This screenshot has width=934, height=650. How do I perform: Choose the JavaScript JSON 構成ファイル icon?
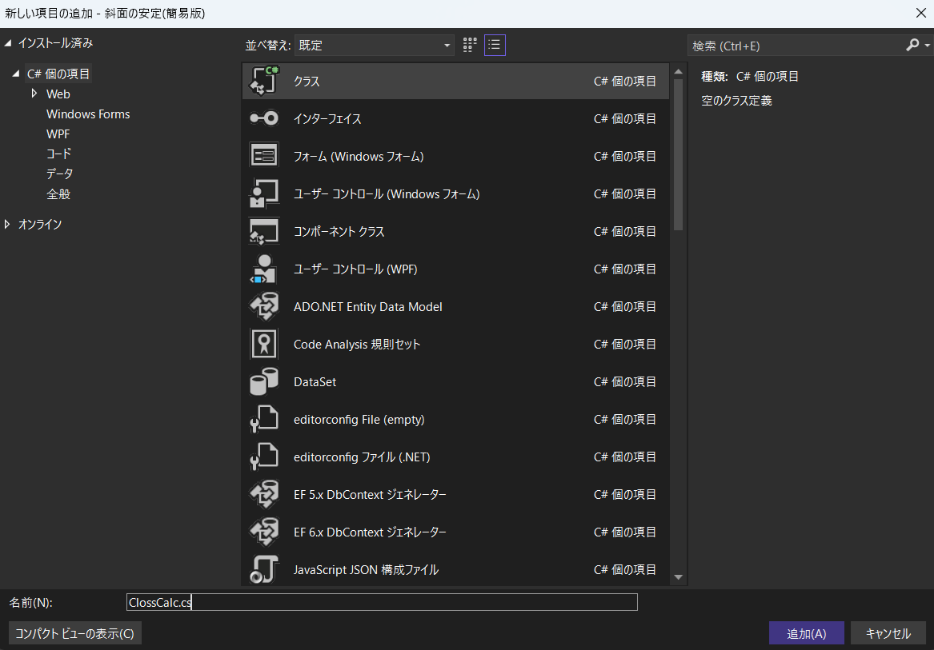pos(264,569)
